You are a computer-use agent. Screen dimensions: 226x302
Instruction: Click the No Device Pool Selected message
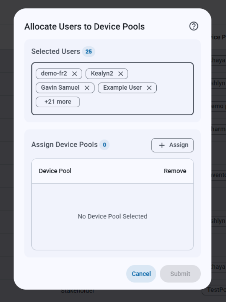[112, 217]
